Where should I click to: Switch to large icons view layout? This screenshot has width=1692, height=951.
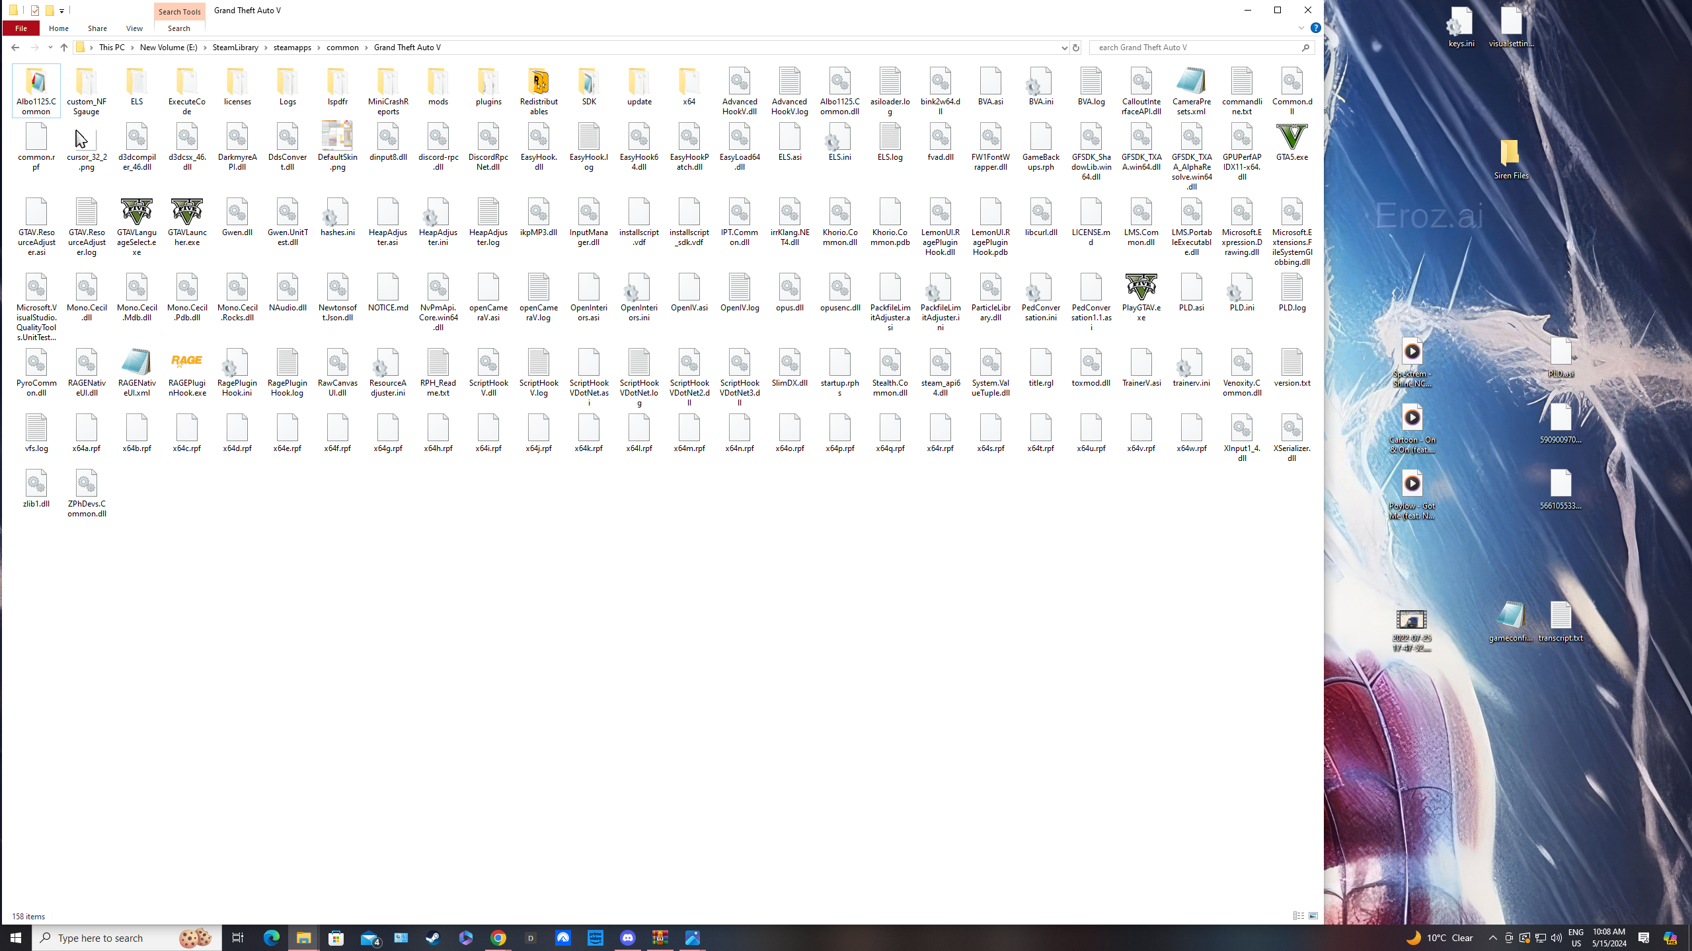point(1313,916)
